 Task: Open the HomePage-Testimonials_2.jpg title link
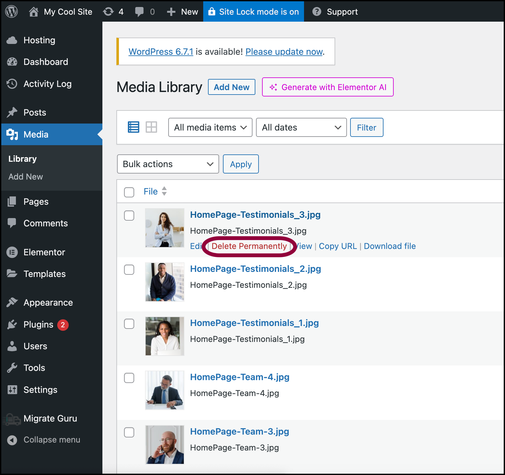pos(256,269)
